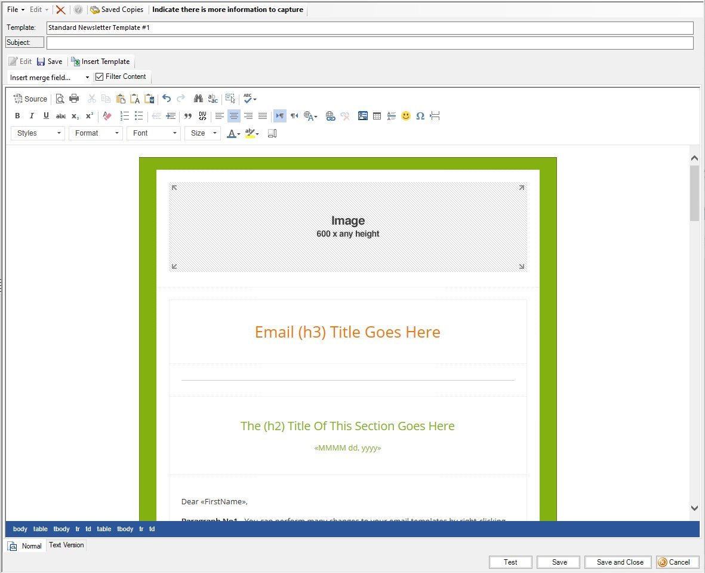Image resolution: width=705 pixels, height=573 pixels.
Task: Click the Insert Link icon
Action: 331,116
